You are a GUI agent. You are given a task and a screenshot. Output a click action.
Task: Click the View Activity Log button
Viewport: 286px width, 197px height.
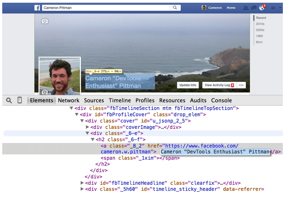tap(219, 85)
